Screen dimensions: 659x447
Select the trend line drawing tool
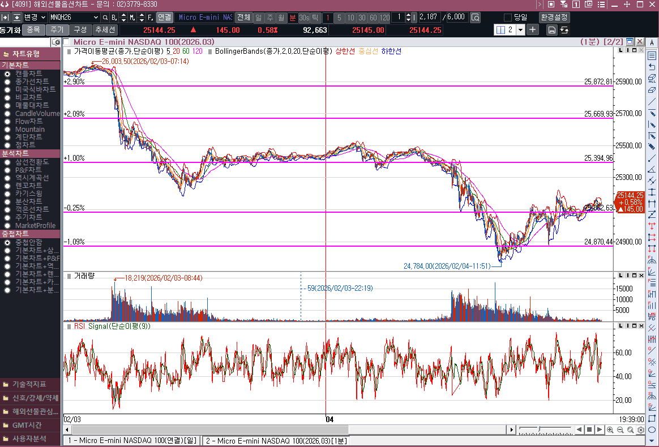tap(652, 101)
